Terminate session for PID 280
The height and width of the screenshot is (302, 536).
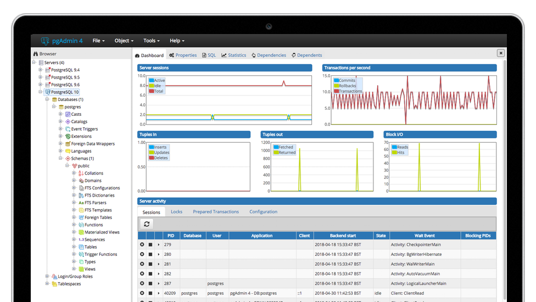tap(150, 254)
